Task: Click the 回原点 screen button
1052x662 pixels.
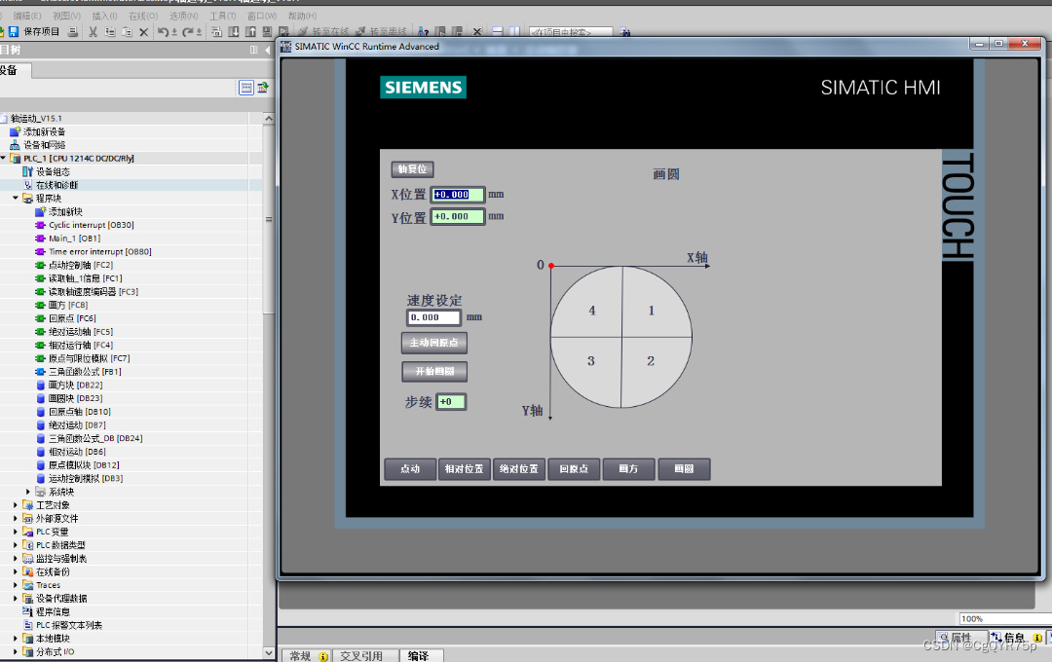Action: pos(574,469)
